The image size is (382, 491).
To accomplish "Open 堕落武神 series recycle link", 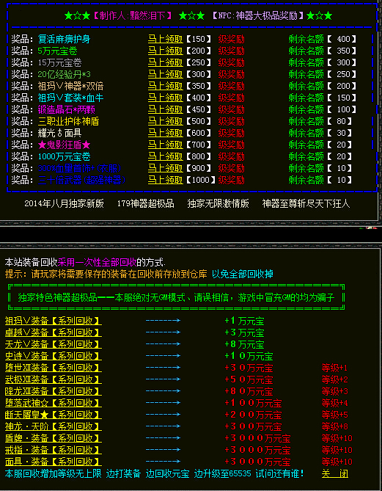I will 54,403.
